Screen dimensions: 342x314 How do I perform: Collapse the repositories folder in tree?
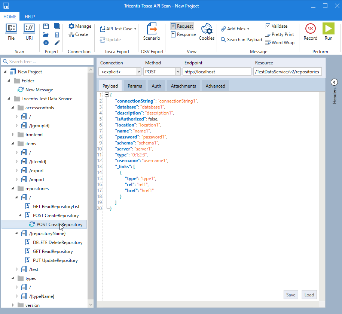pos(13,189)
